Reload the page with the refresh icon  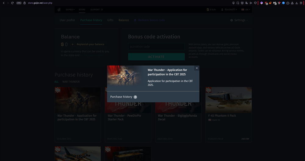tap(12, 3)
